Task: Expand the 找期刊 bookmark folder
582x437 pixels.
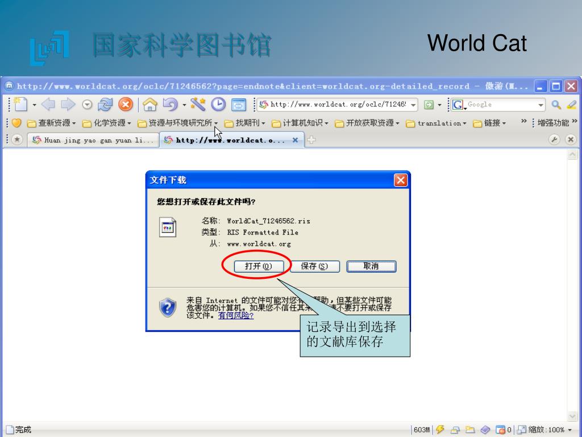Action: pyautogui.click(x=245, y=123)
